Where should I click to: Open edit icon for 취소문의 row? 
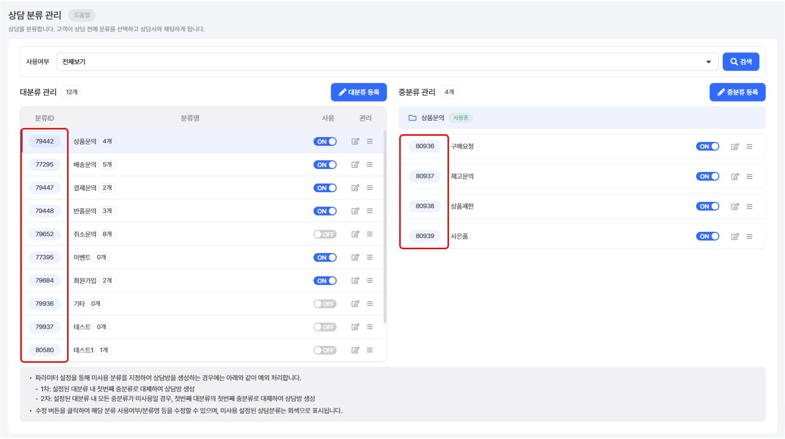click(355, 234)
